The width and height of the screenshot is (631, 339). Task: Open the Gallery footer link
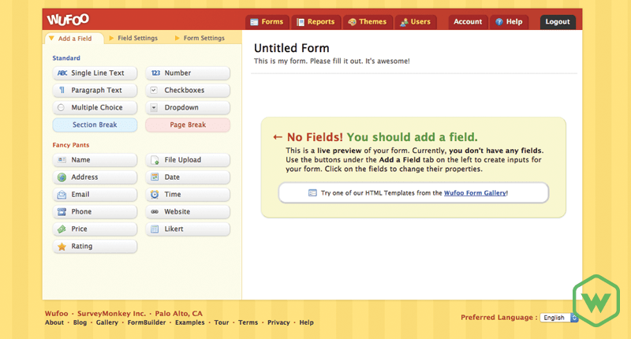coord(107,322)
